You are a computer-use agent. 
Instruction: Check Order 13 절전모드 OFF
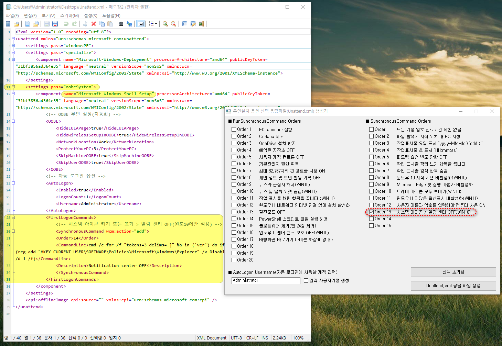(234, 212)
